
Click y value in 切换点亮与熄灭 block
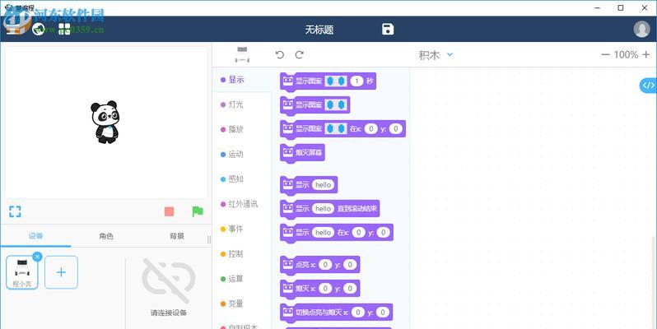[x=382, y=313]
